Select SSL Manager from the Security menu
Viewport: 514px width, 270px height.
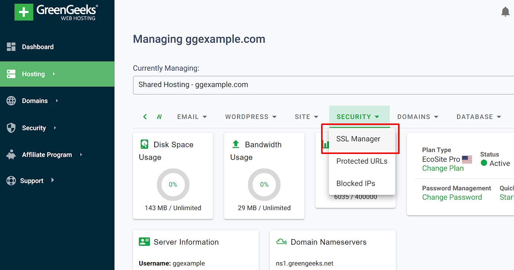[362, 139]
